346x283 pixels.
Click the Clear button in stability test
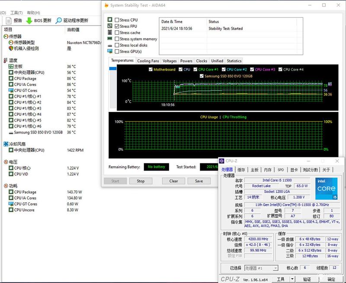tap(174, 181)
